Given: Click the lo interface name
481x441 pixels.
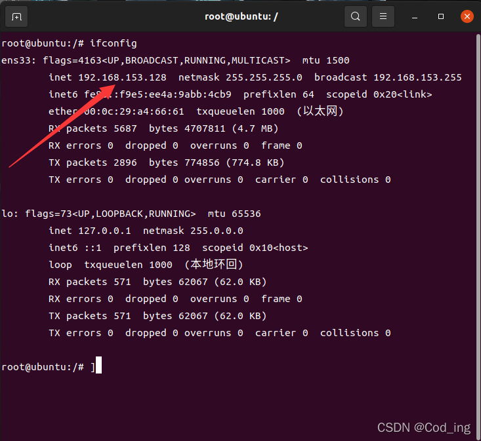Looking at the screenshot, I should click(7, 214).
